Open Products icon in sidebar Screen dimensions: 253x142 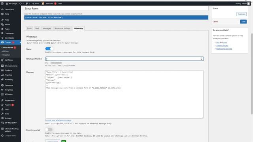tap(2, 70)
